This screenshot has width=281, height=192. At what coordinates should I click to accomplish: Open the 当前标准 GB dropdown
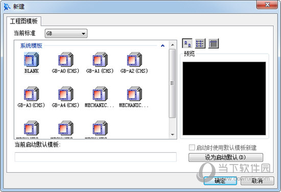66,34
